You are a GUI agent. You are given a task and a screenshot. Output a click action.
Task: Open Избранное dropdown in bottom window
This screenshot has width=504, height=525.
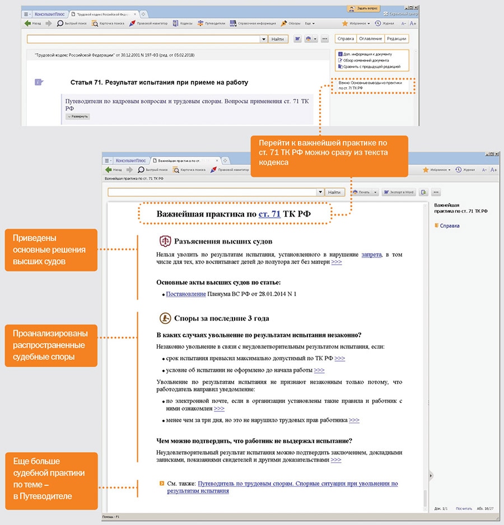click(x=437, y=170)
